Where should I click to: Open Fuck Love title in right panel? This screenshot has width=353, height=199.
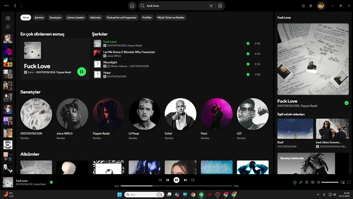287,101
